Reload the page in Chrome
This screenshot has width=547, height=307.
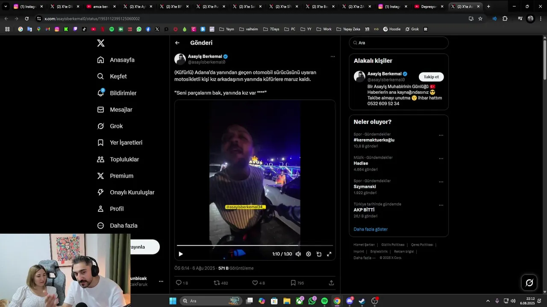(26, 19)
